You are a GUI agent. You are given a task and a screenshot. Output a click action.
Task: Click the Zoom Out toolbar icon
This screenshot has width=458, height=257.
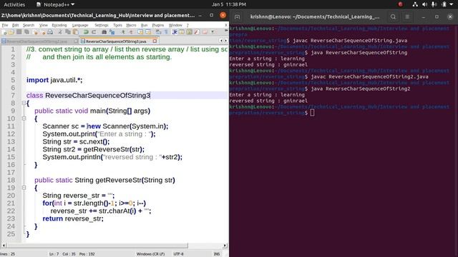click(x=131, y=31)
